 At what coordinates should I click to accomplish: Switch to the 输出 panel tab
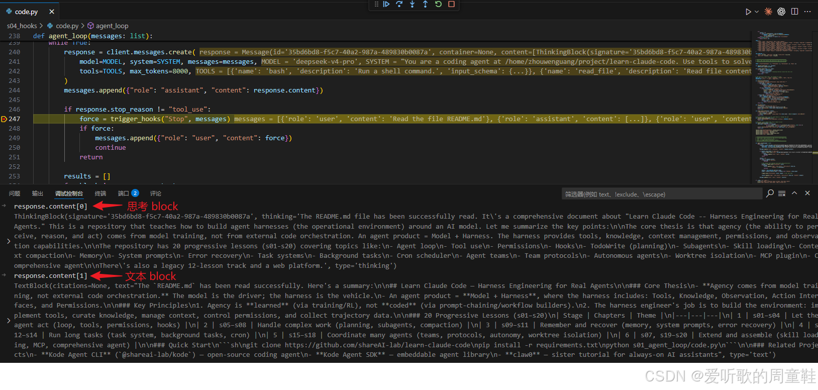pos(38,193)
